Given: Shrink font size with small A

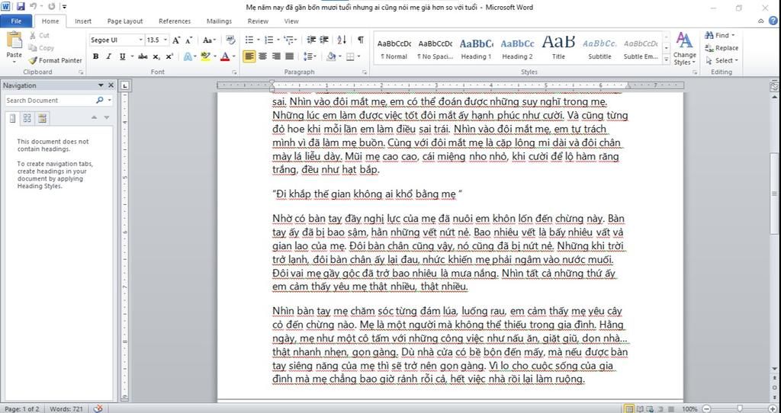Looking at the screenshot, I should [x=189, y=40].
